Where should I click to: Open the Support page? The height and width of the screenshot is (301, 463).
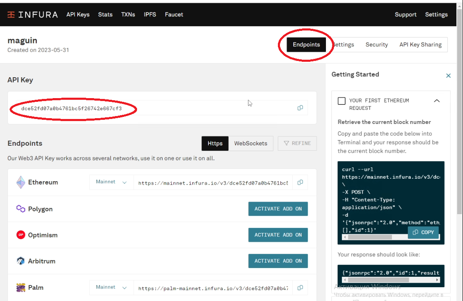coord(405,14)
